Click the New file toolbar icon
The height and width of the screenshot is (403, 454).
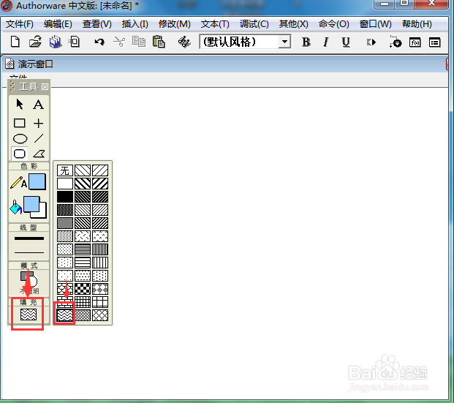(x=15, y=42)
